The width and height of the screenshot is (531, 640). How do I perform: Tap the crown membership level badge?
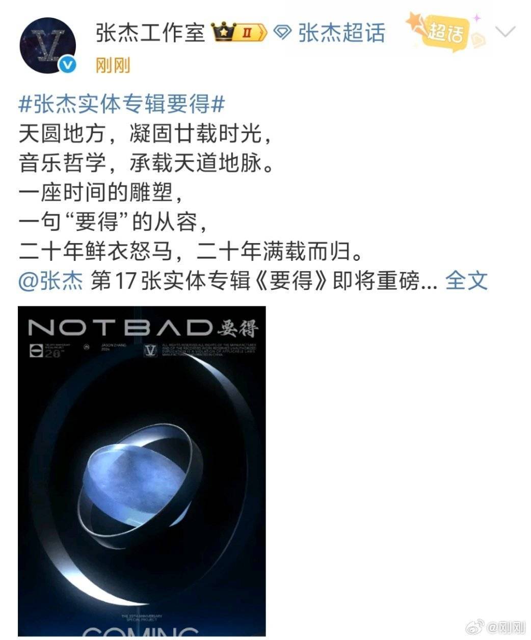point(240,33)
